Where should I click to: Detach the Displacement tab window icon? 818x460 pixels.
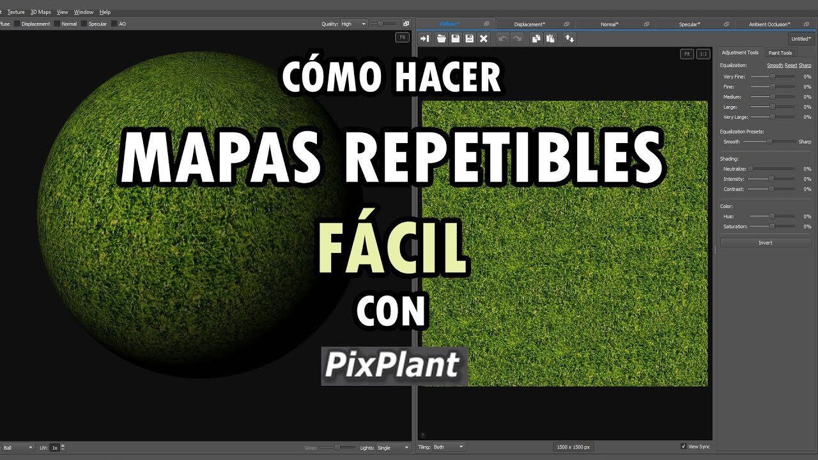tap(566, 24)
